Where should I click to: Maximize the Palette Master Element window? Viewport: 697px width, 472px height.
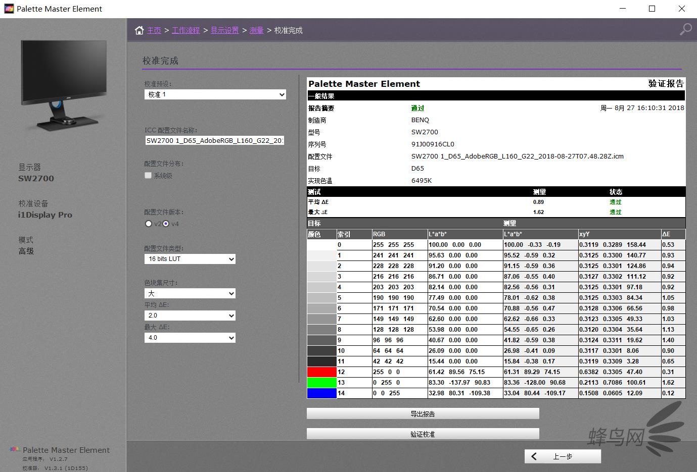tap(652, 9)
